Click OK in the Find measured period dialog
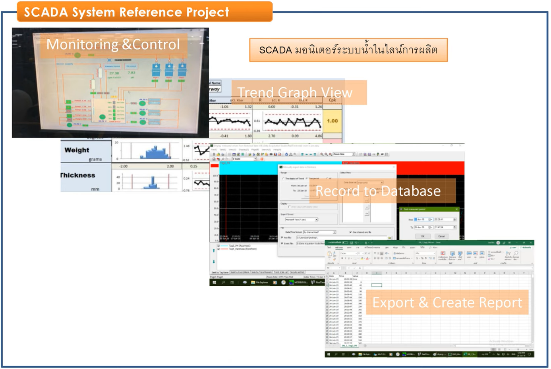Screen dimensions: 551x369 pyautogui.click(x=423, y=236)
